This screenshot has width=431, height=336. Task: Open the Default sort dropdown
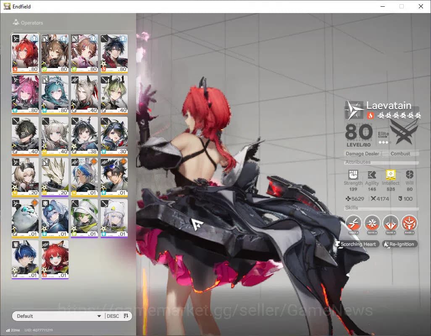coord(58,316)
